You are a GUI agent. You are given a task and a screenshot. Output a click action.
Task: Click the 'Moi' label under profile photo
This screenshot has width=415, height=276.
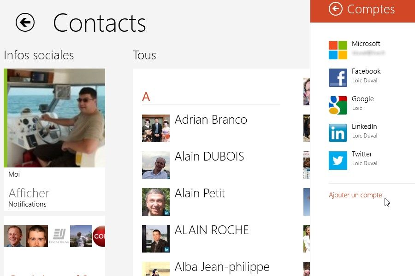pyautogui.click(x=14, y=174)
